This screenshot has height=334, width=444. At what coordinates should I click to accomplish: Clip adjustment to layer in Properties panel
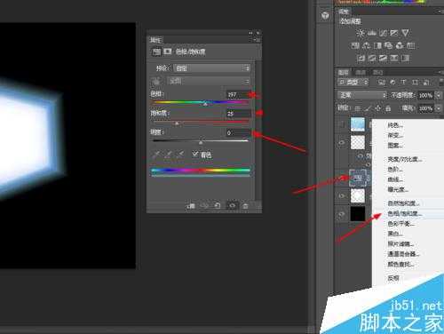(191, 206)
